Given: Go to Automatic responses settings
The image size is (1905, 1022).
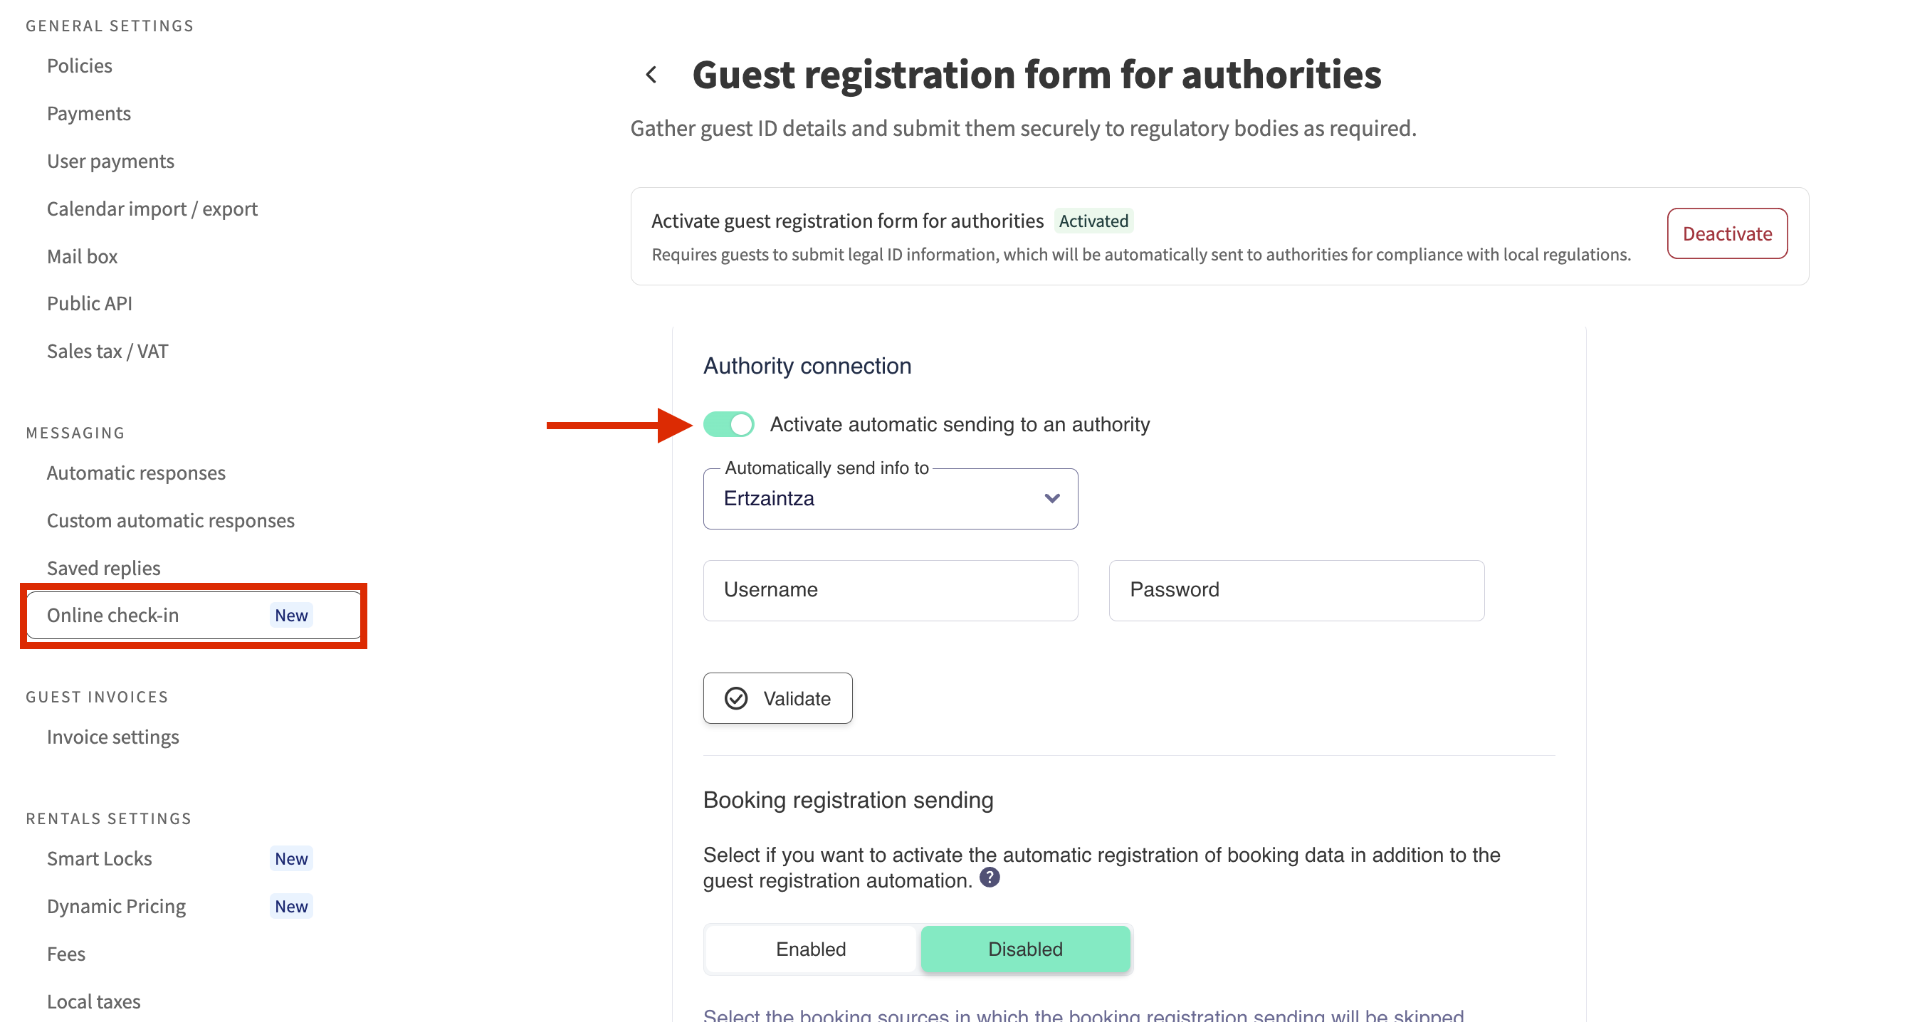Looking at the screenshot, I should click(x=136, y=473).
